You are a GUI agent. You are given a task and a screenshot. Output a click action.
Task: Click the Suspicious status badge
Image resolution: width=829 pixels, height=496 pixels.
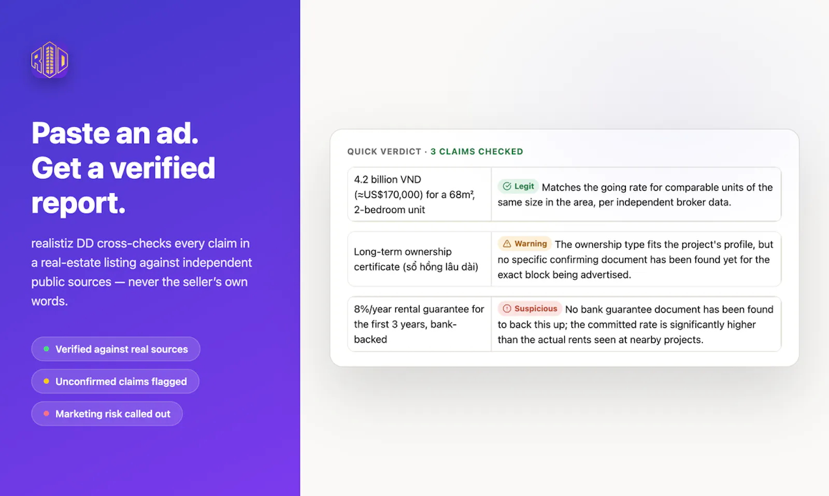(530, 308)
